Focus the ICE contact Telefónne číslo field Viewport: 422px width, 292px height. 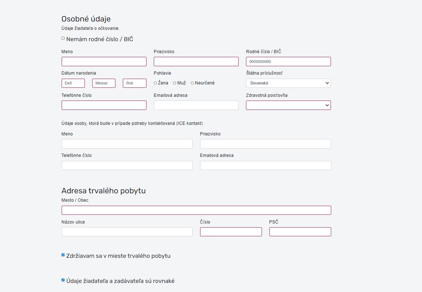pyautogui.click(x=127, y=165)
